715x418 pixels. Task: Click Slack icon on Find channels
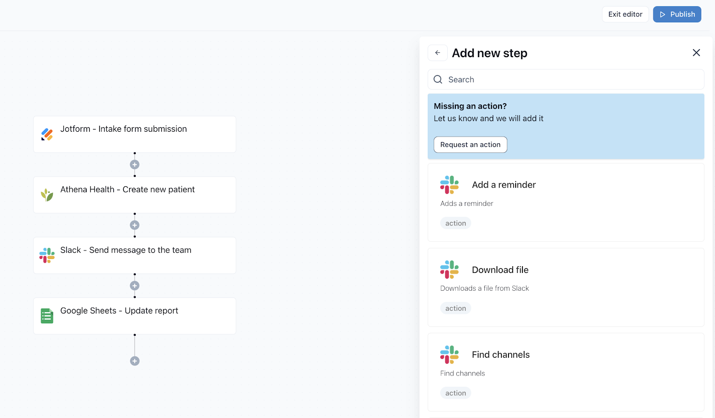pos(450,355)
